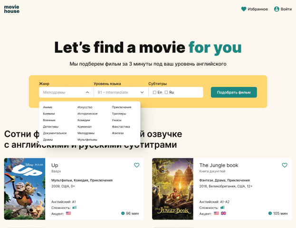Open the Up movie title
This screenshot has height=228, width=296.
pos(55,165)
